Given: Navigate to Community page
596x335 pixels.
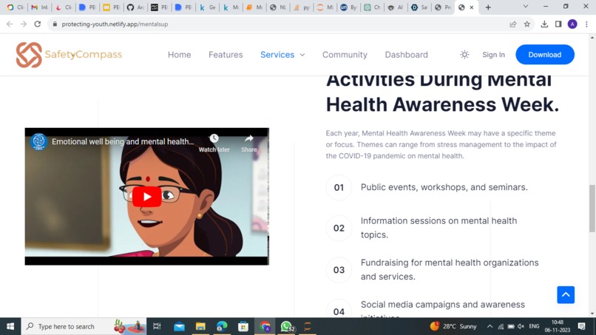Looking at the screenshot, I should [345, 55].
